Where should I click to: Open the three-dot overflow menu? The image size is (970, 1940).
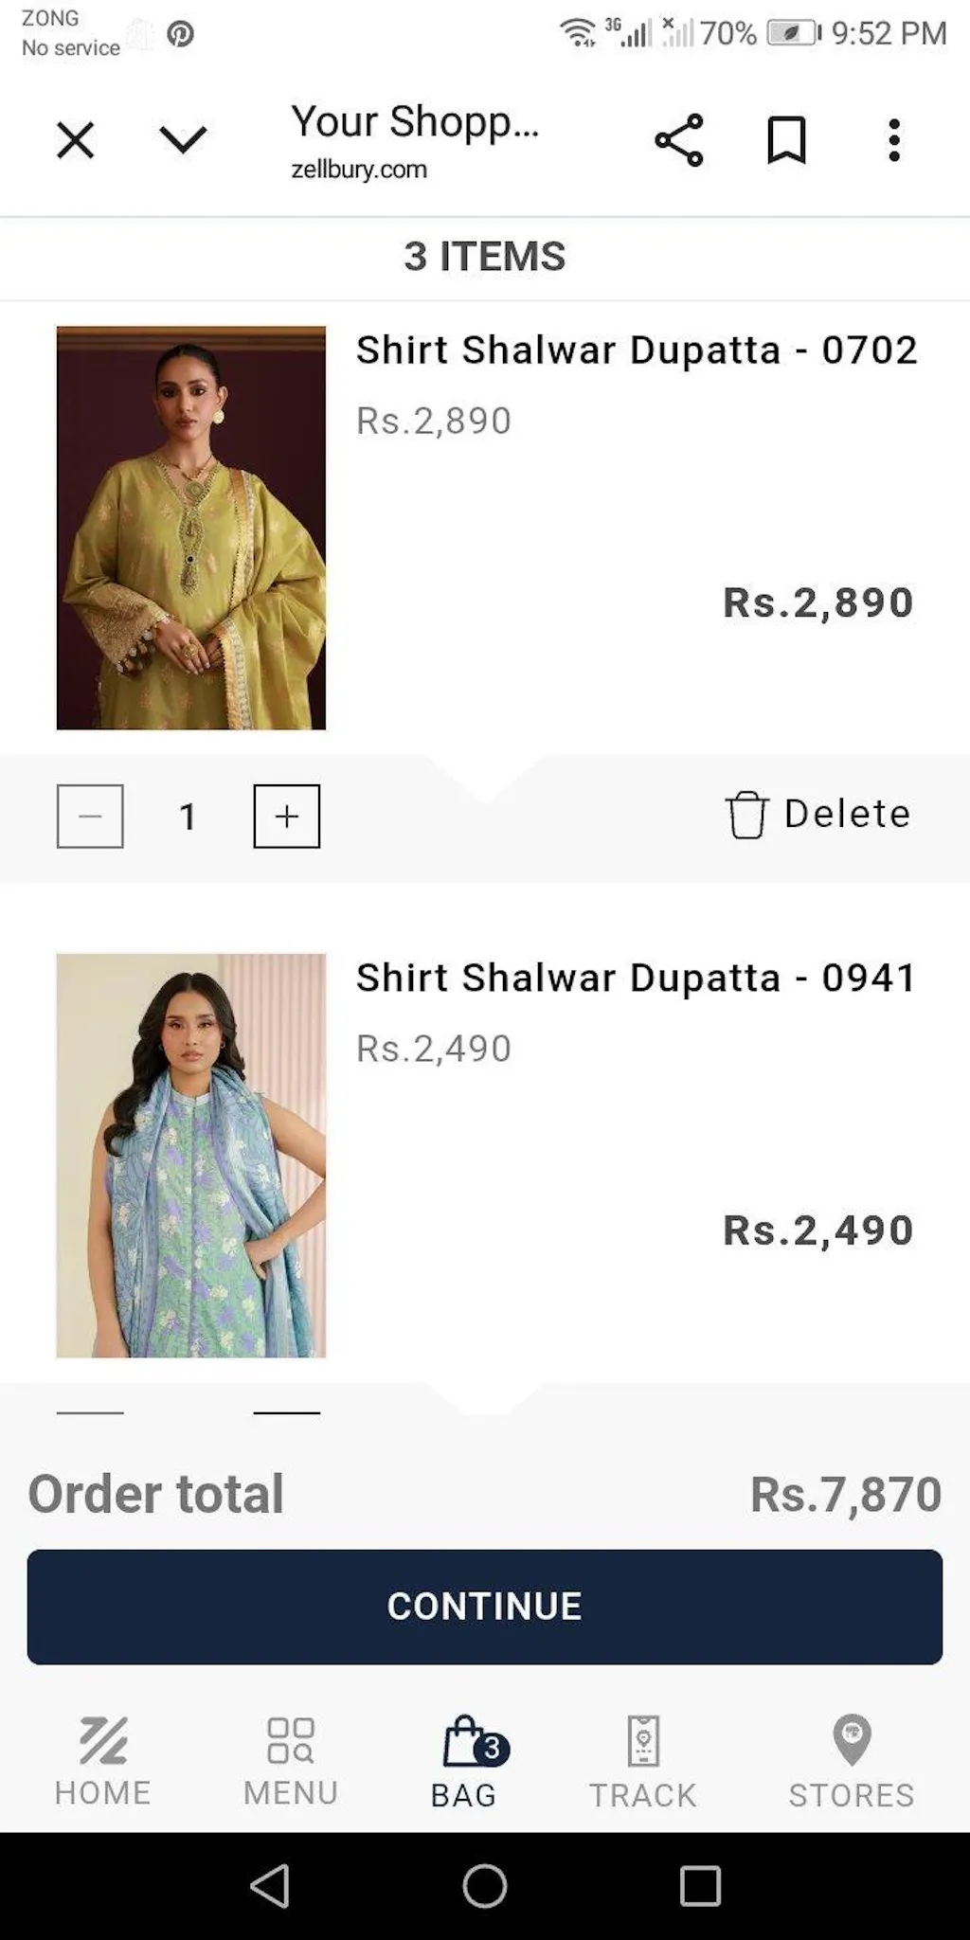pos(894,140)
